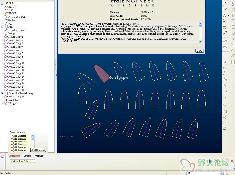
Task: Click the Date Code M060 value
Action: click(144, 16)
